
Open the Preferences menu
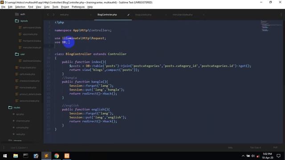78,7
